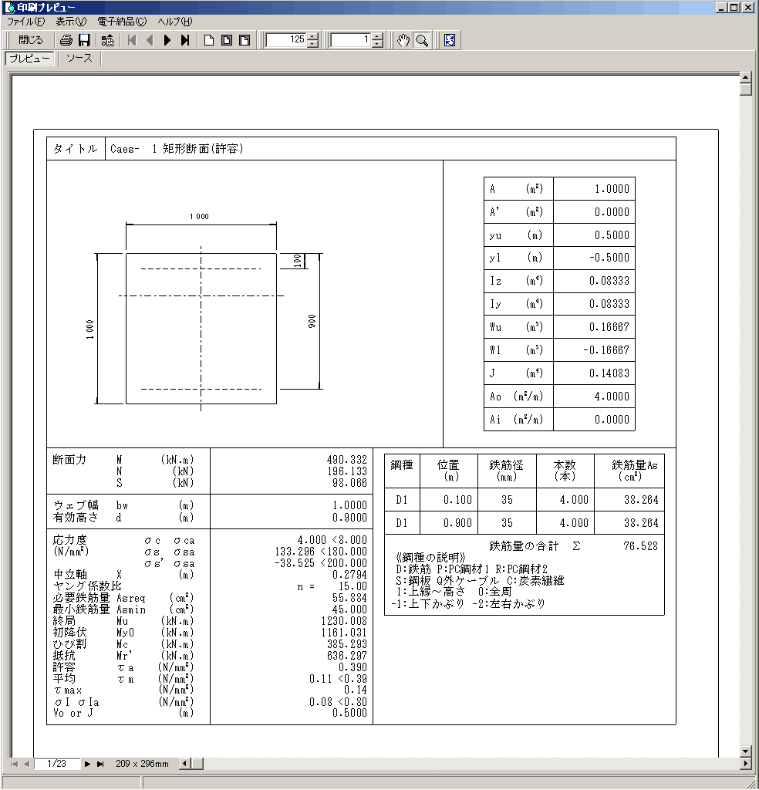Click the total rebar value 76.528
This screenshot has height=790, width=759.
tap(641, 546)
